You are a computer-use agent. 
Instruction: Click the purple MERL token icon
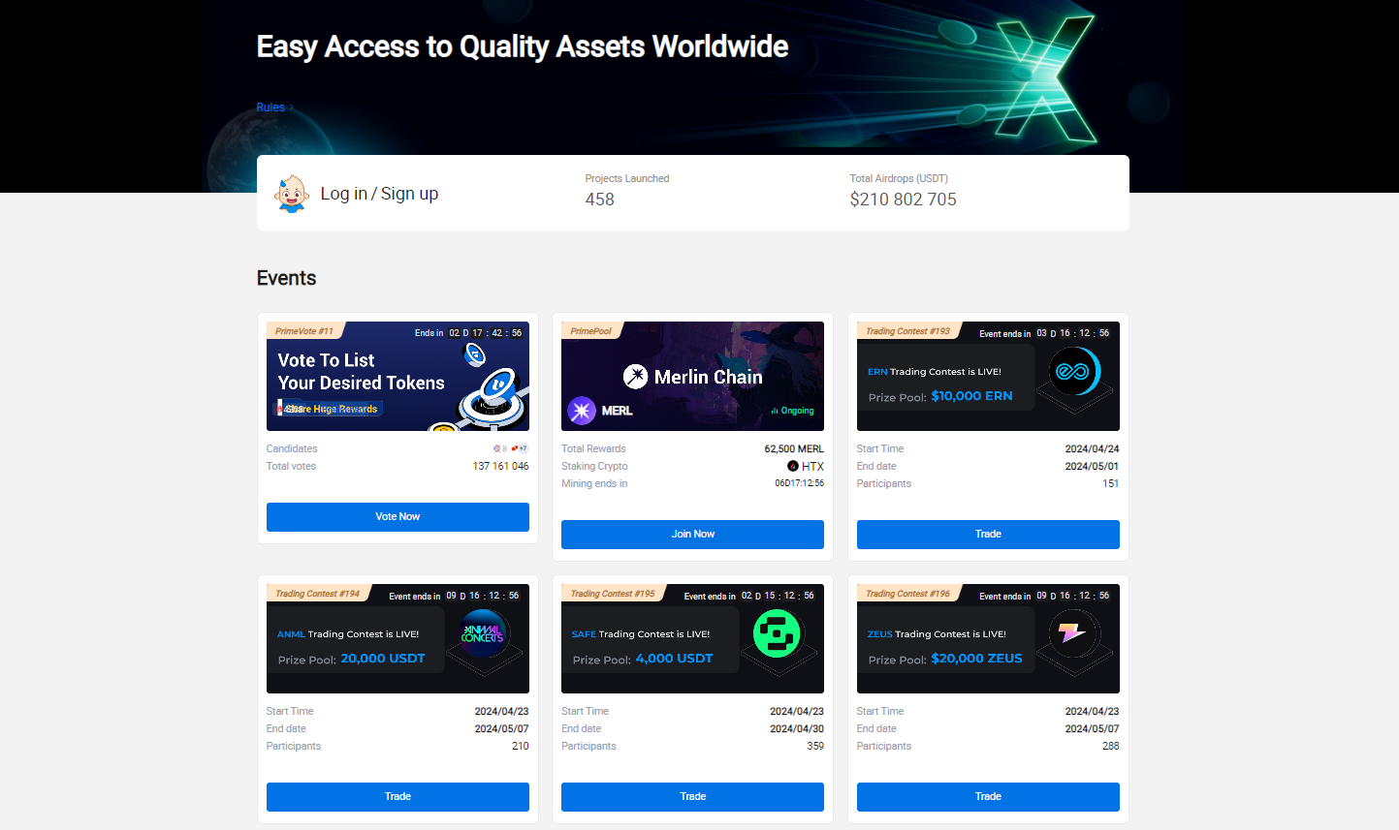tap(582, 411)
